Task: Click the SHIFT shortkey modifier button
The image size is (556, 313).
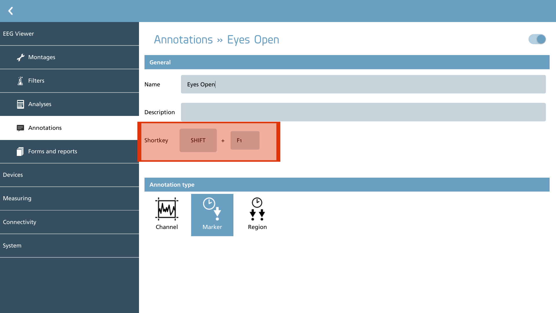Action: pyautogui.click(x=198, y=141)
